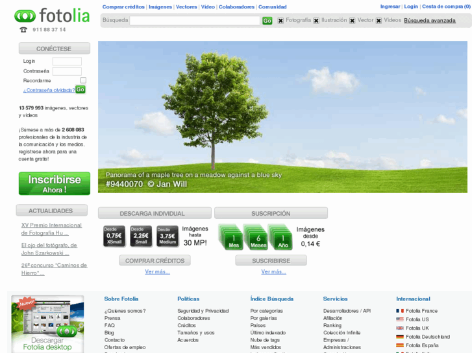Open the XV Premio Internacional de Fotografía news link
This screenshot has height=353, width=472.
click(51, 229)
